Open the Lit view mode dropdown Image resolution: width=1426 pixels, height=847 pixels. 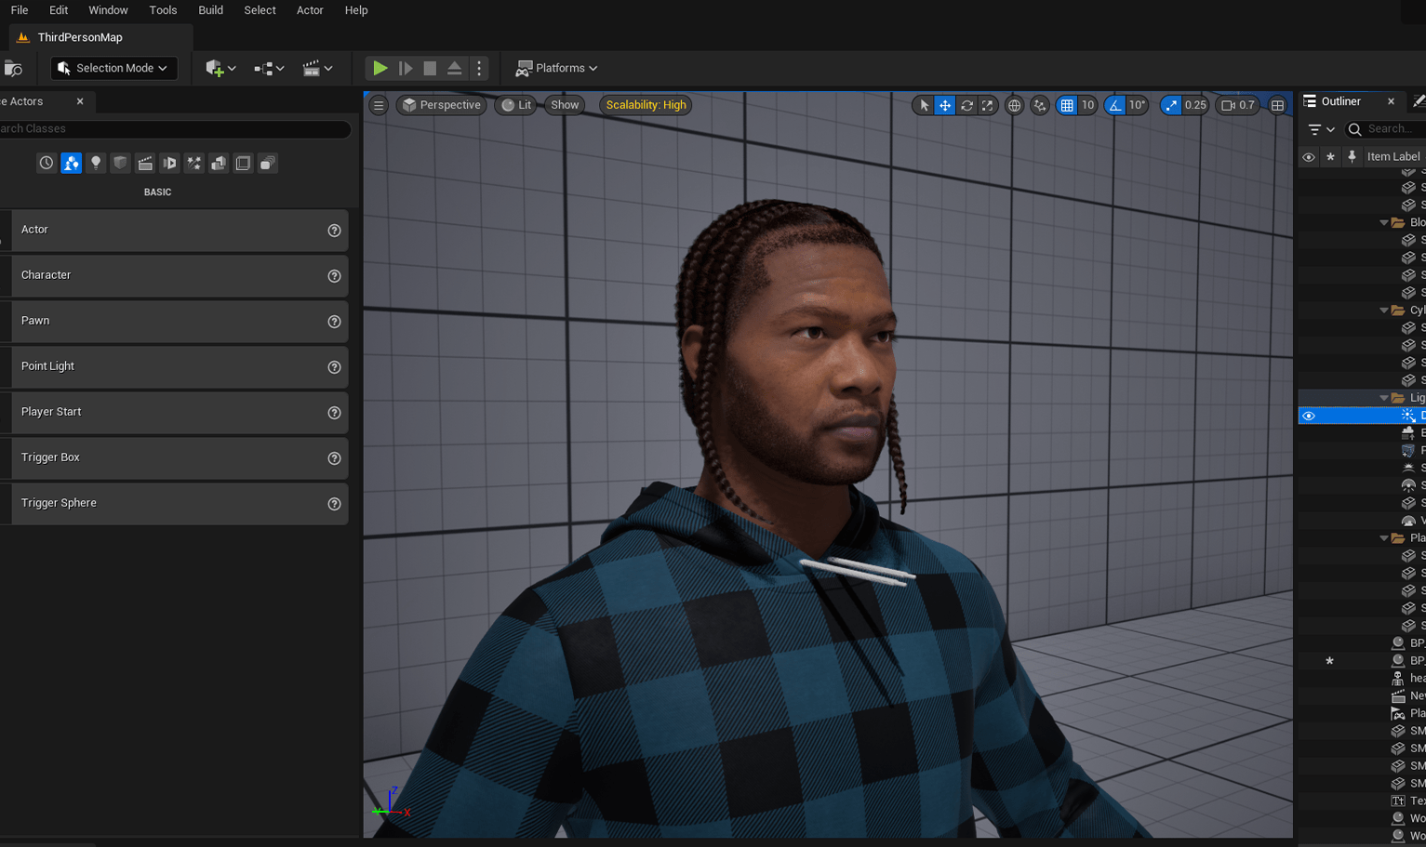[516, 105]
